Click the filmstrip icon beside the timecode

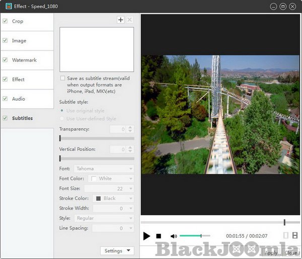294,235
